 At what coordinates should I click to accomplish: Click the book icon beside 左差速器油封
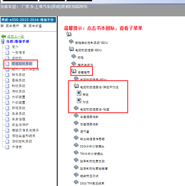76,115
